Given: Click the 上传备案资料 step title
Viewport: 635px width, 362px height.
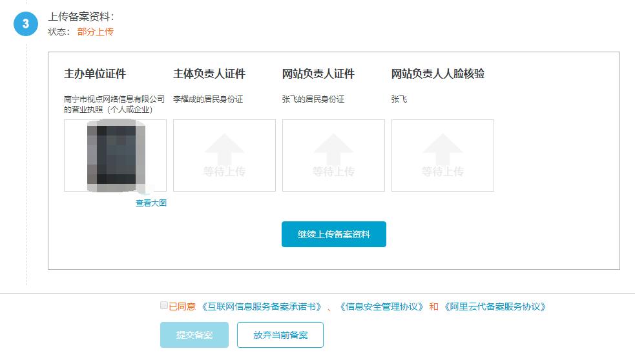Looking at the screenshot, I should pyautogui.click(x=81, y=17).
